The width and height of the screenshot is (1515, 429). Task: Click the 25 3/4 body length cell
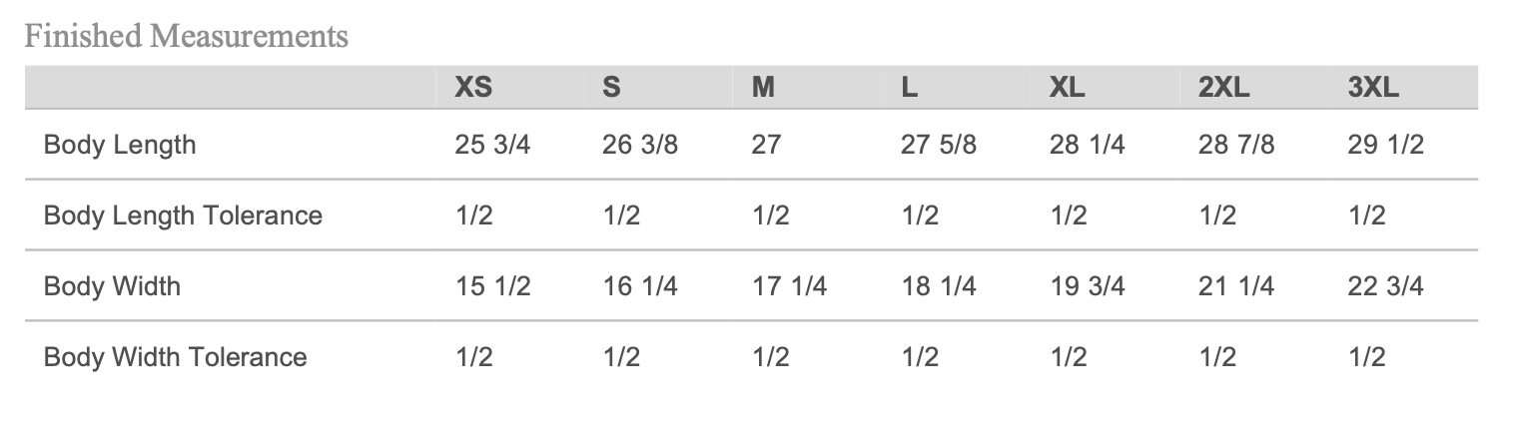(492, 145)
